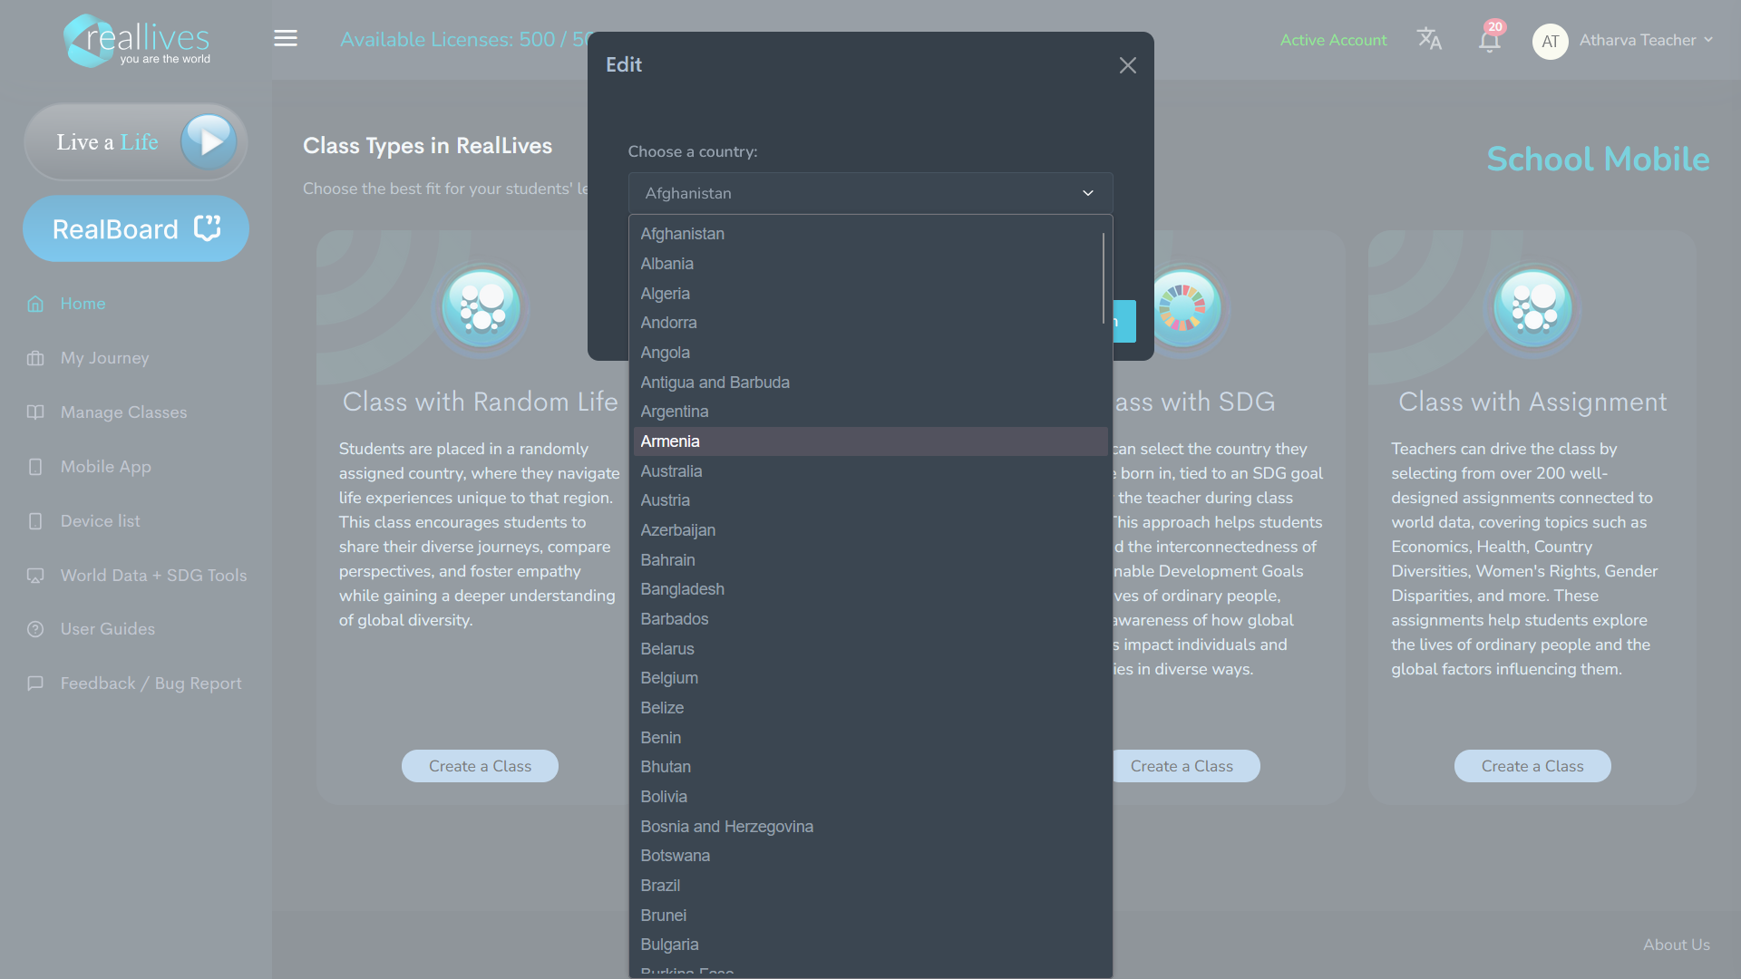Open World Data + SDG Tools menu item

[154, 576]
